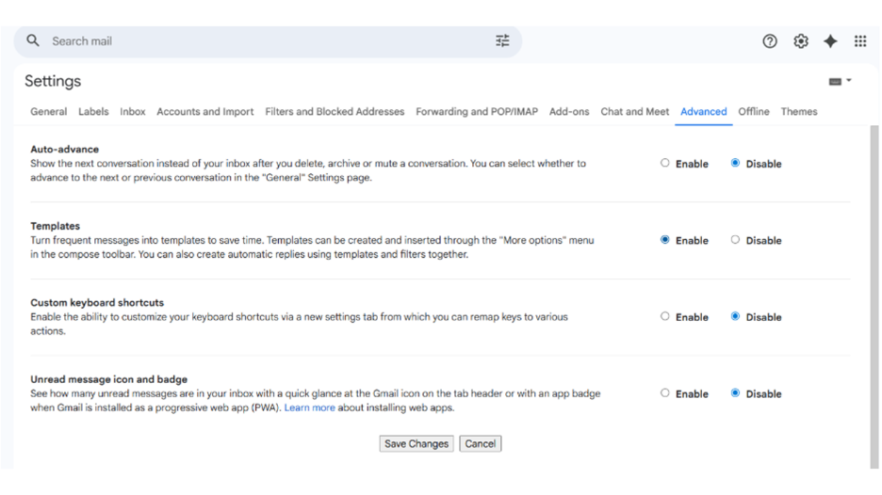Click the Auto-advance section title

tap(65, 149)
